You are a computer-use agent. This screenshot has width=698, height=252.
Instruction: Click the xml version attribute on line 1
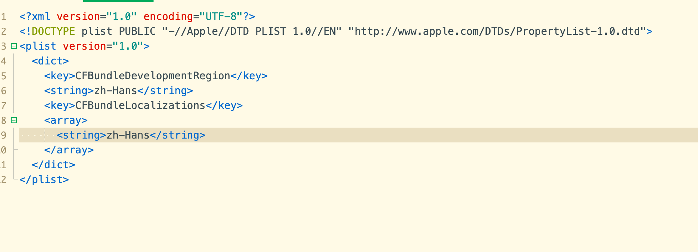click(78, 16)
